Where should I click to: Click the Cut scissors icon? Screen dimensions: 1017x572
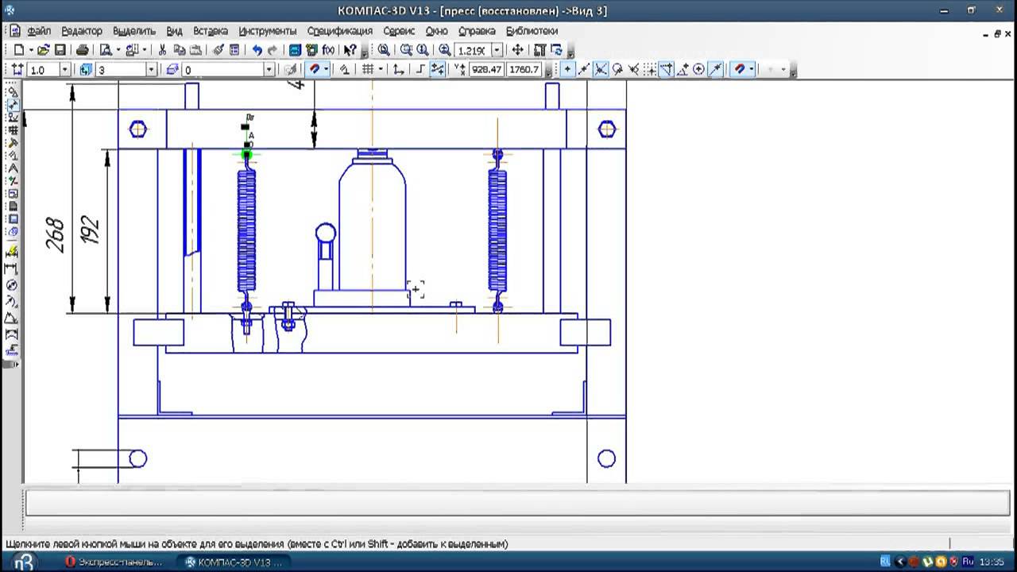[x=163, y=50]
